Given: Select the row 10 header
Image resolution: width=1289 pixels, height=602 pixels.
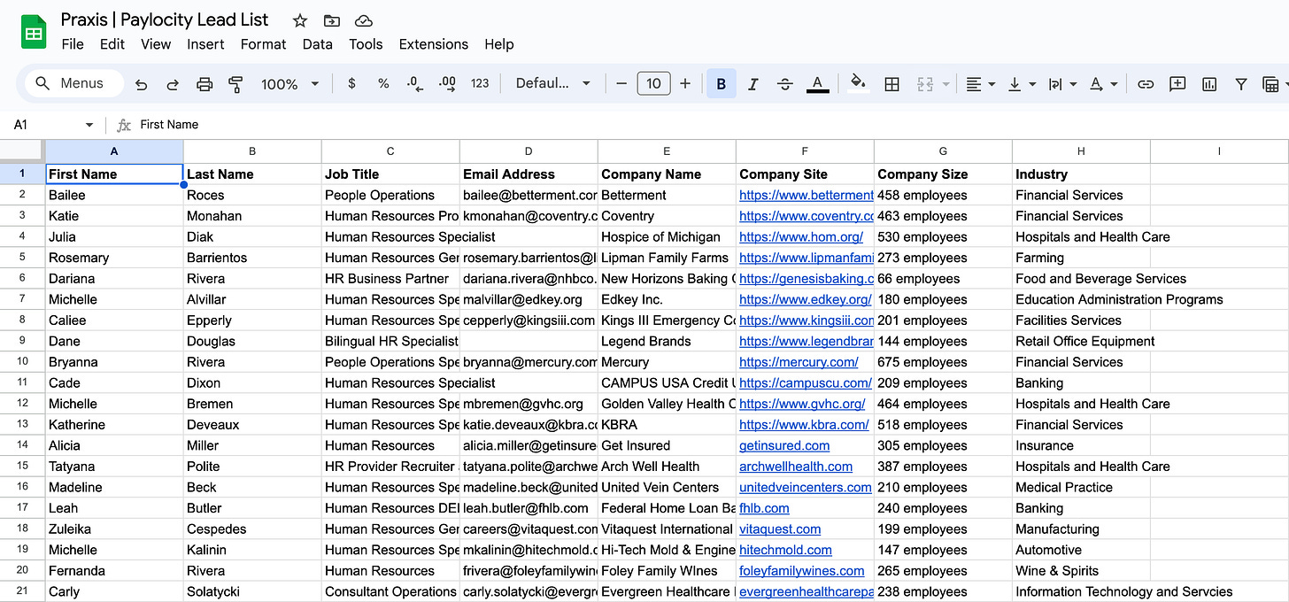Looking at the screenshot, I should 23,362.
